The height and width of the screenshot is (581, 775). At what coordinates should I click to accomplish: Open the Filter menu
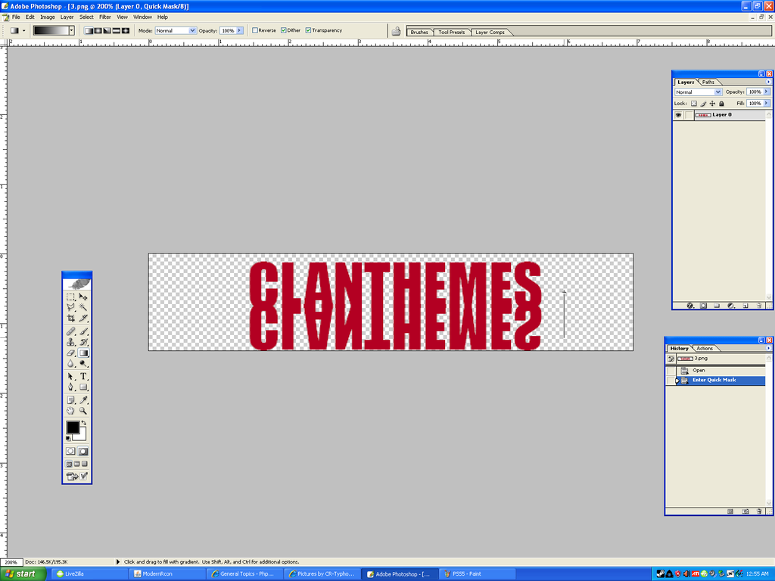104,17
